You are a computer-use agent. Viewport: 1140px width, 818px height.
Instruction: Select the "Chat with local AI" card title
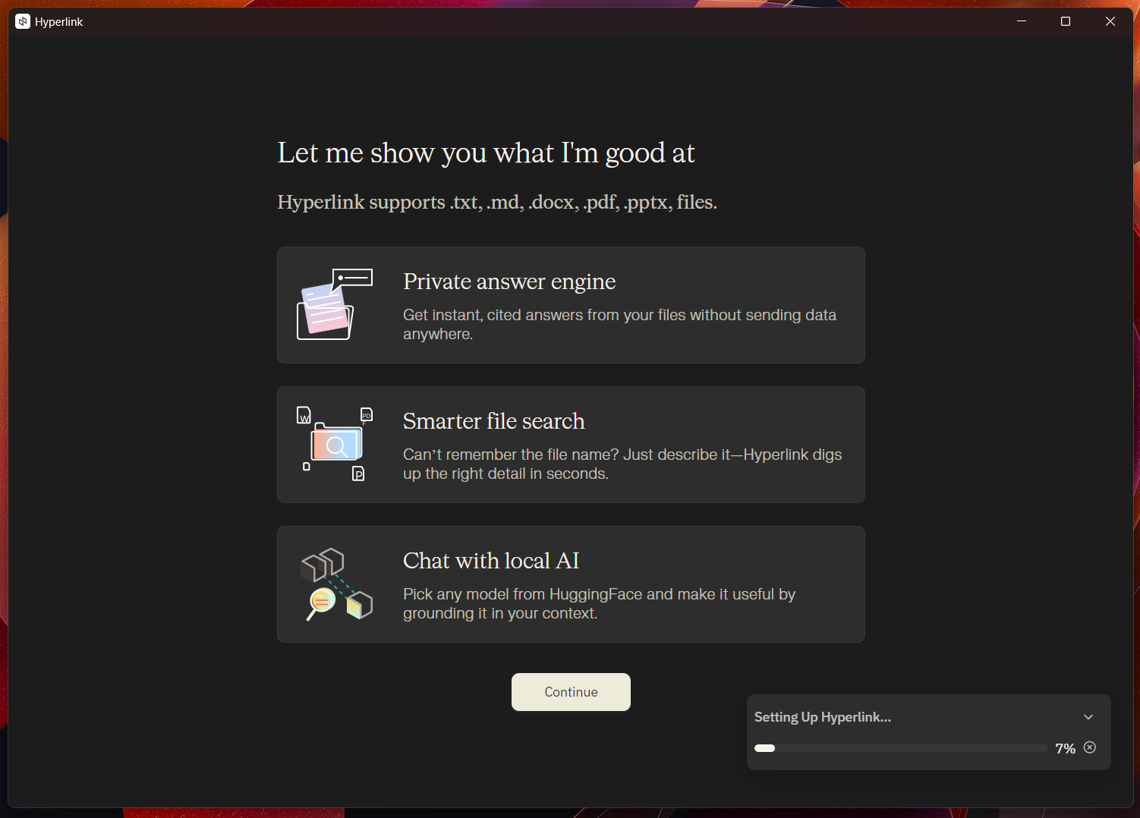[491, 561]
